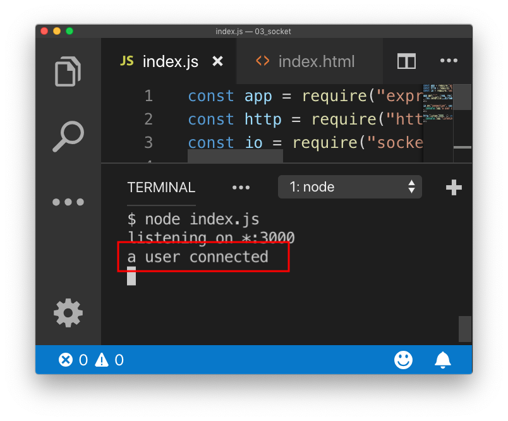The width and height of the screenshot is (508, 421).
Task: Create a new terminal with the plus icon
Action: click(454, 186)
